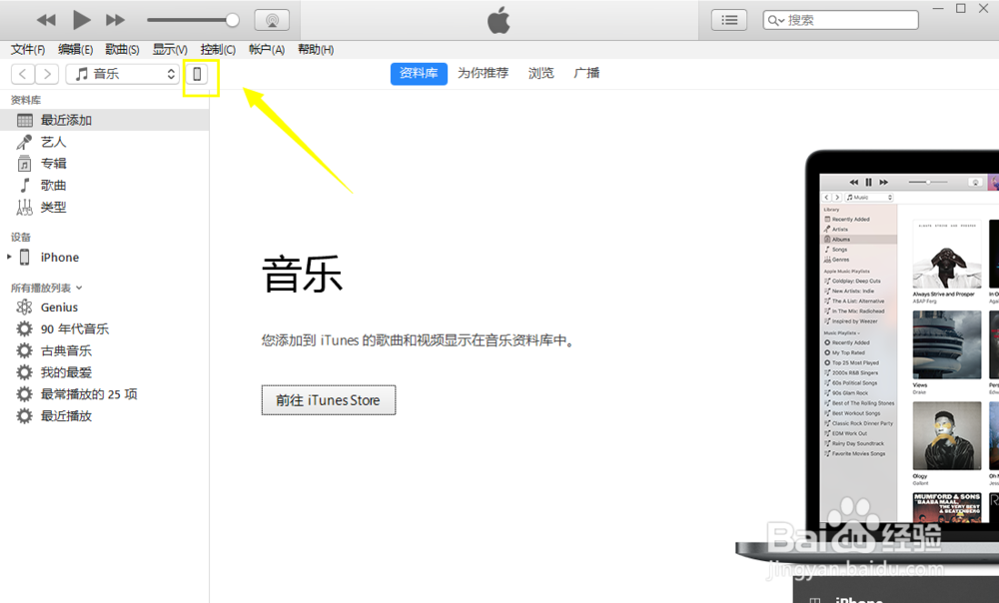Go forward with the right chevron button

(x=47, y=74)
